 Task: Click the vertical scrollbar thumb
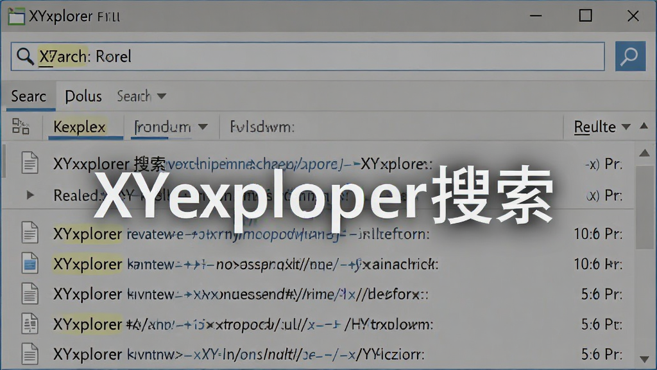pos(644,207)
